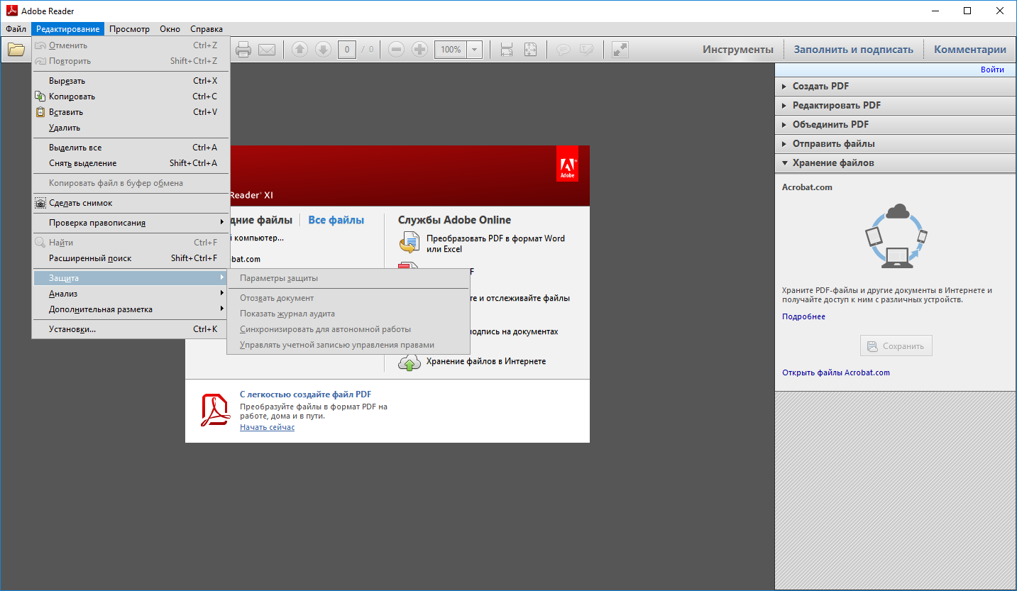Open Расширенный поиск from menu
The height and width of the screenshot is (591, 1017).
[131, 258]
